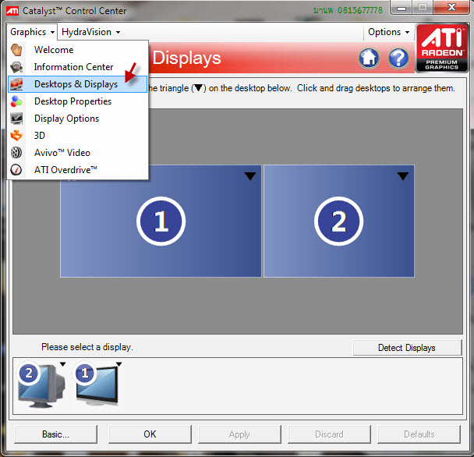Choose Desktops & Displays from the menu

point(77,84)
